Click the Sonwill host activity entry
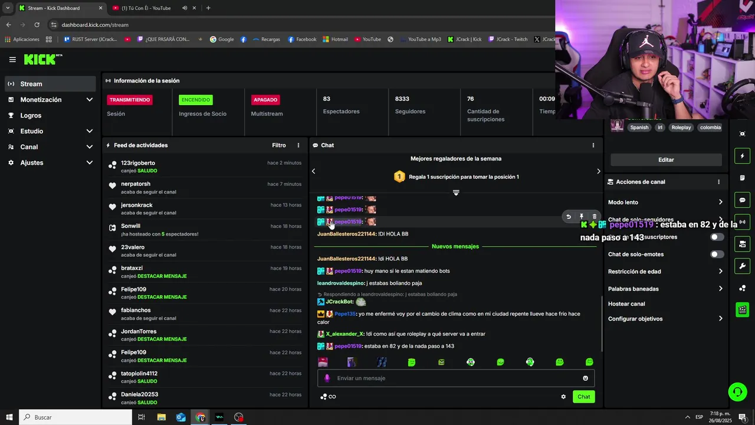Image resolution: width=755 pixels, height=425 pixels. point(205,230)
